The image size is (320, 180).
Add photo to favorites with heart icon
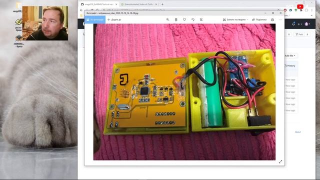pos(184,19)
